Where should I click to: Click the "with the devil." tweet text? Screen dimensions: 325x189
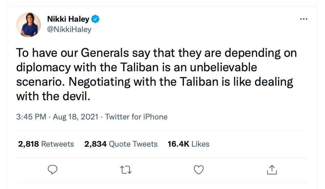coord(53,96)
